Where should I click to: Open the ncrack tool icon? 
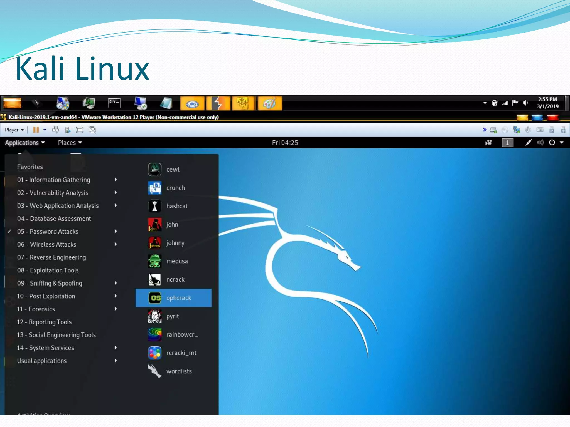[x=155, y=279]
